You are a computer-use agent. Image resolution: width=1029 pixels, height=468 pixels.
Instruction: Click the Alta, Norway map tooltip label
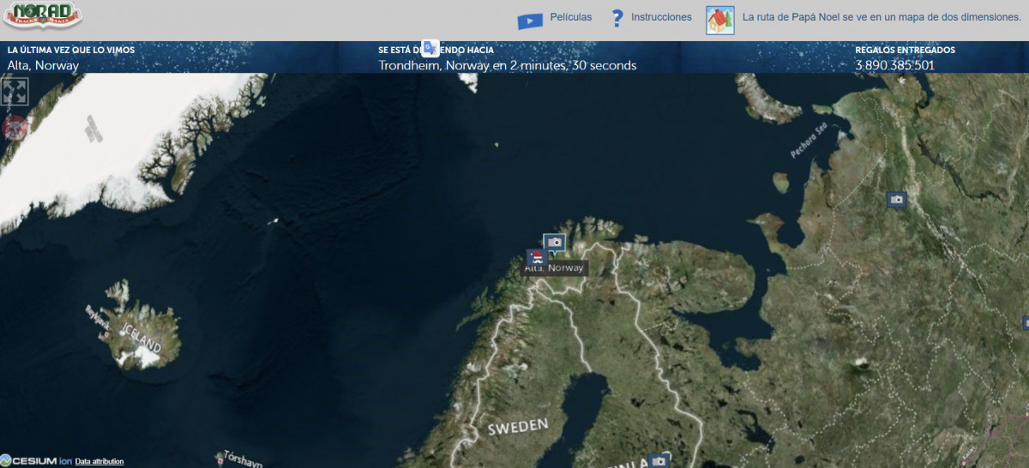555,268
